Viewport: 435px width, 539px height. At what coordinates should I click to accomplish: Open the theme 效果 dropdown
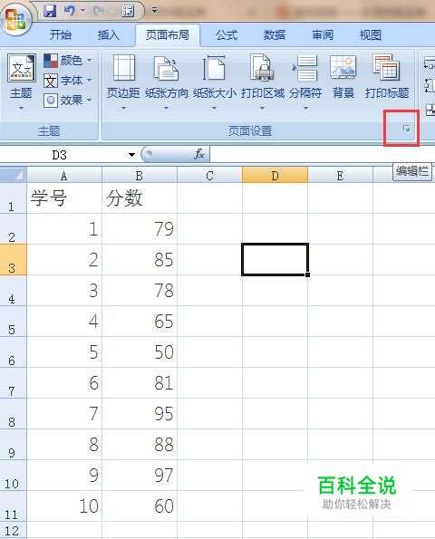(x=68, y=101)
